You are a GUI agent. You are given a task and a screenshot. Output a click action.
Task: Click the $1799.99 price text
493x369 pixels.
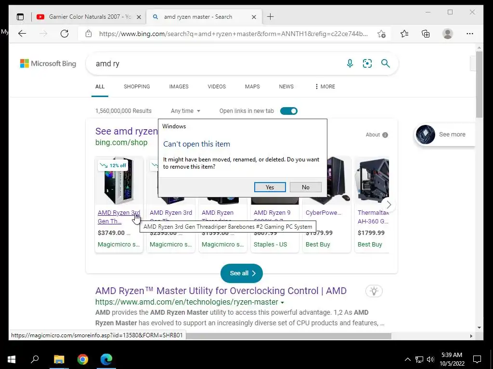[371, 233]
